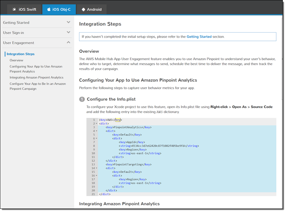Click the Android robot icon
Image resolution: width=286 pixels, height=212 pixels.
coord(83,10)
